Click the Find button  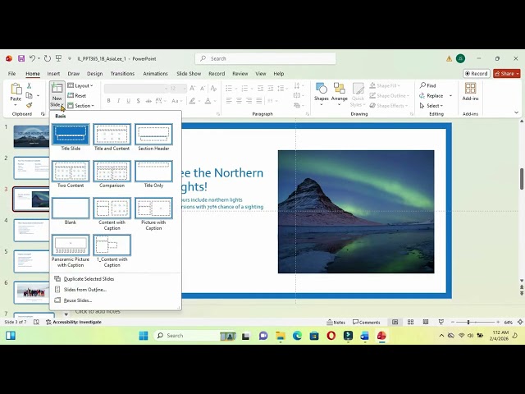428,85
